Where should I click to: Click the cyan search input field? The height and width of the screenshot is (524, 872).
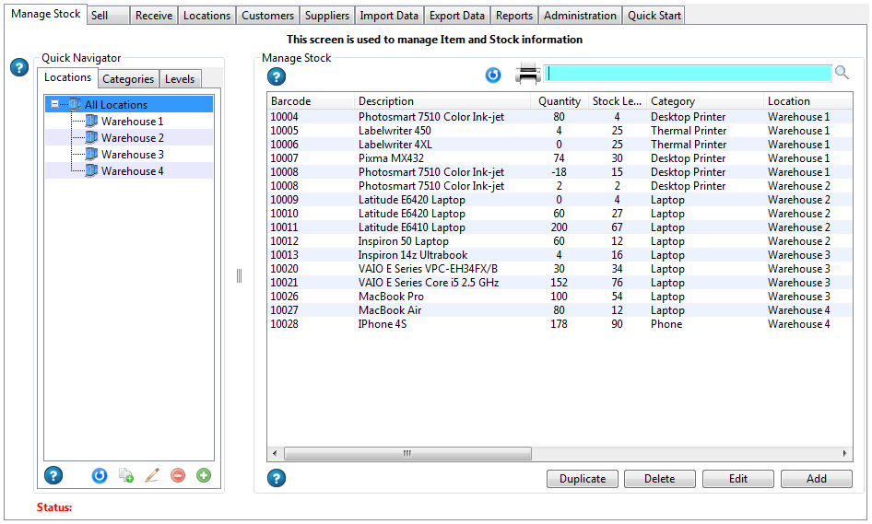[687, 74]
